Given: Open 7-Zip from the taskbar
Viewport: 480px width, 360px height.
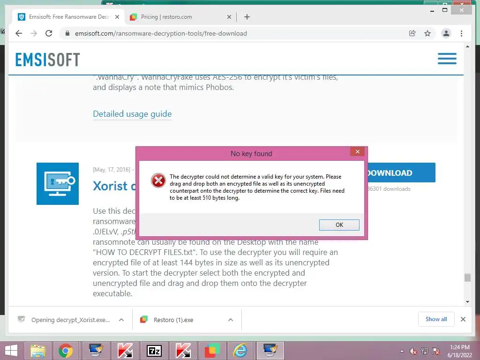Looking at the screenshot, I should click(154, 351).
